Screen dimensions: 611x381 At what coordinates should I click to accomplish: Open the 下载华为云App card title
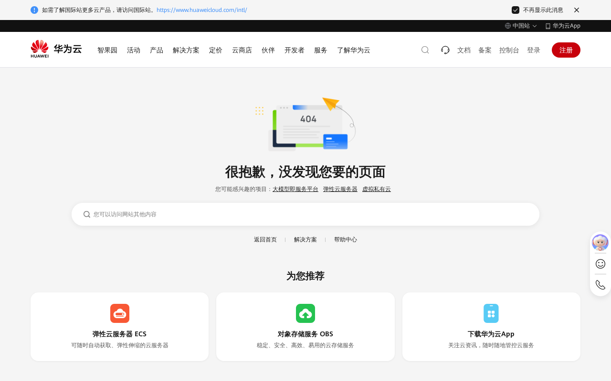(x=491, y=334)
